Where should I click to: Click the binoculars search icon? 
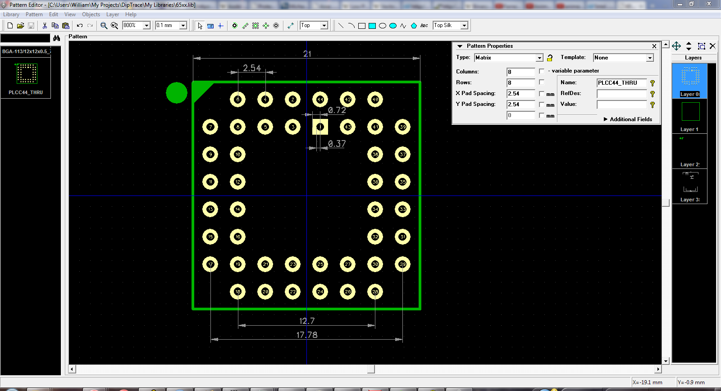56,38
